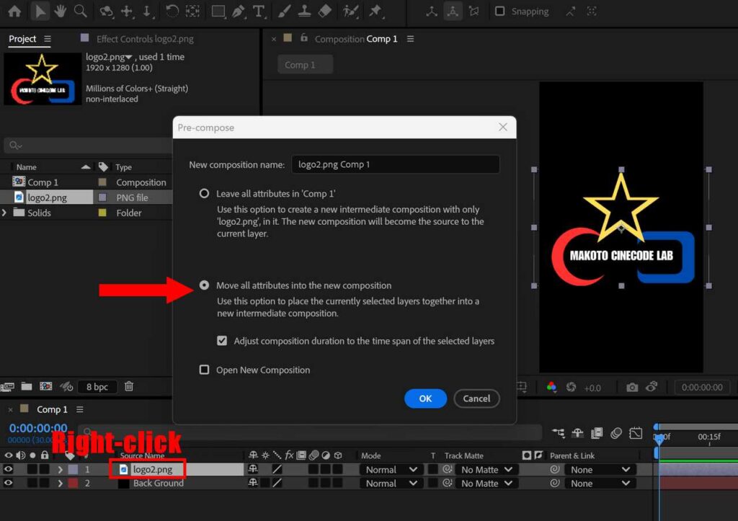
Task: Click the timeline current time indicator
Action: pyautogui.click(x=659, y=439)
